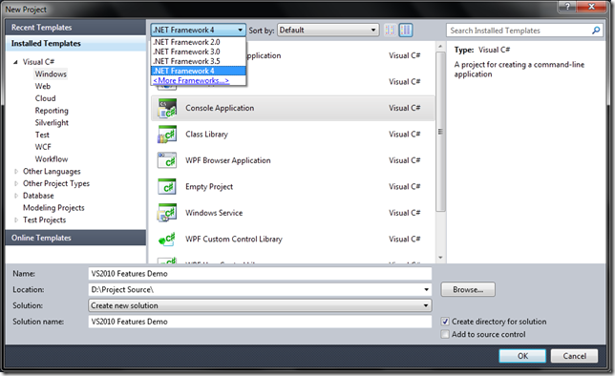The height and width of the screenshot is (376, 615).
Task: Choose .NET Framework 3.0 option
Action: click(x=199, y=52)
